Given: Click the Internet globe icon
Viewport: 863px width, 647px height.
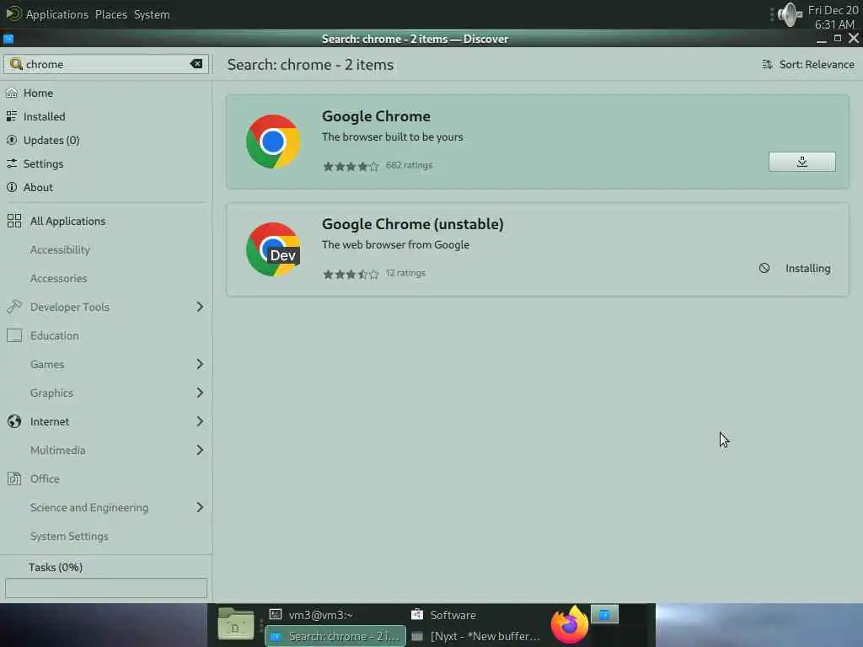Looking at the screenshot, I should pos(14,421).
